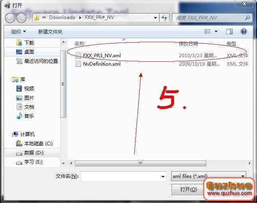Click FXX_PR#_NV in the breadcrumb path
257x203 pixels.
tap(99, 18)
